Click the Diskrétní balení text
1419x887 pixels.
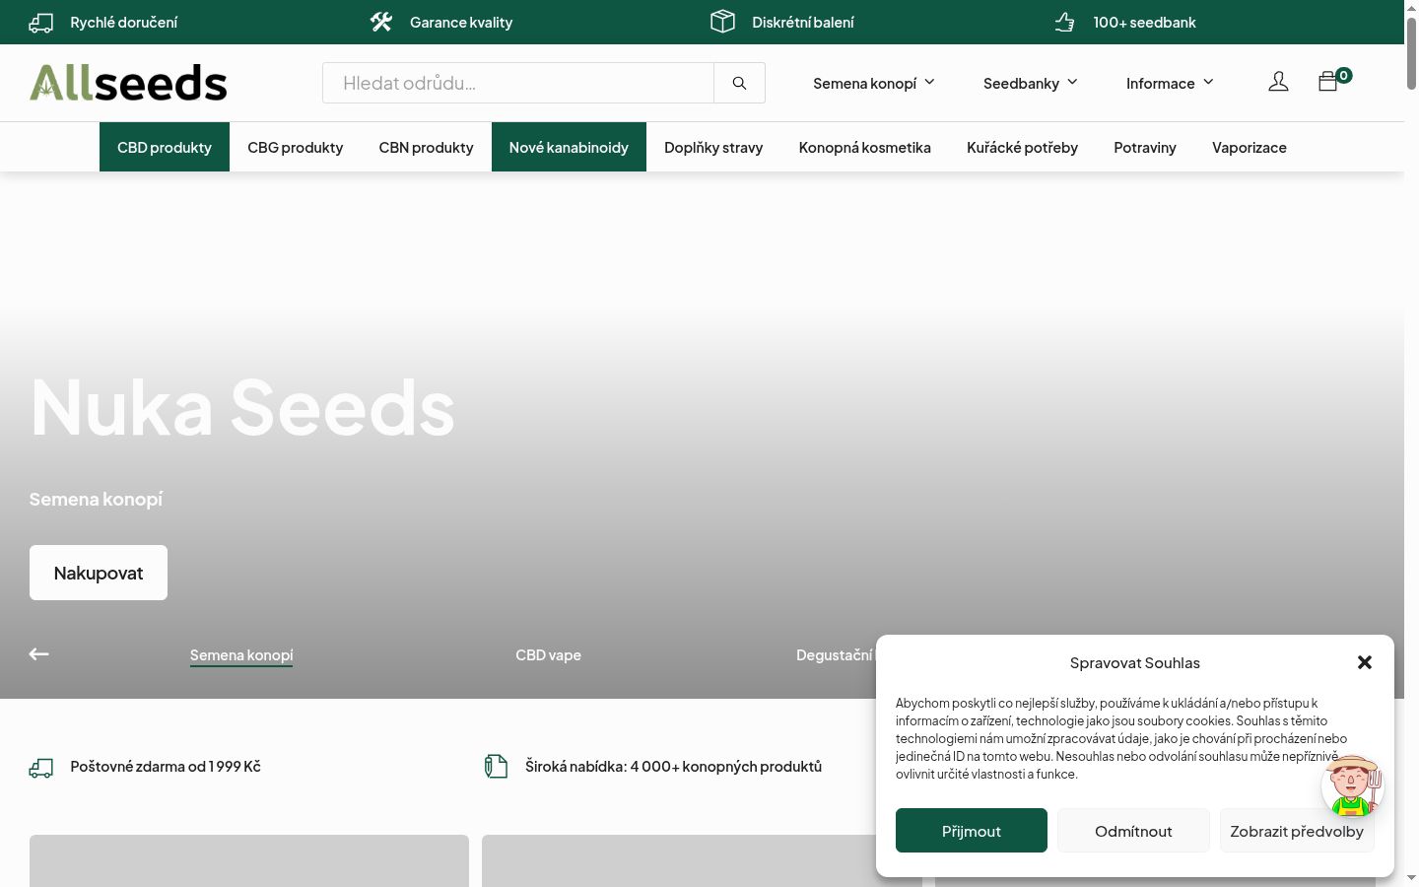pos(803,23)
